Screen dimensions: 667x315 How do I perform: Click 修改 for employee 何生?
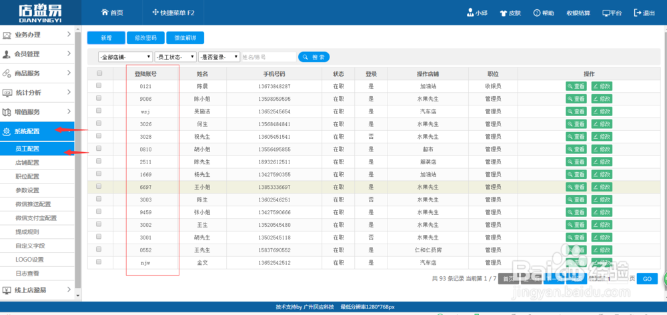point(602,124)
